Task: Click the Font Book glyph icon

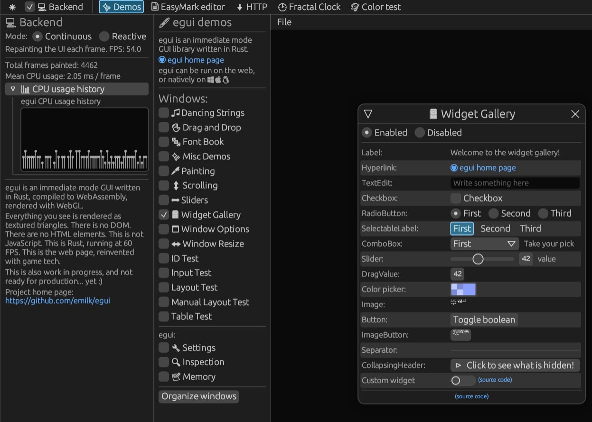Action: pos(176,142)
